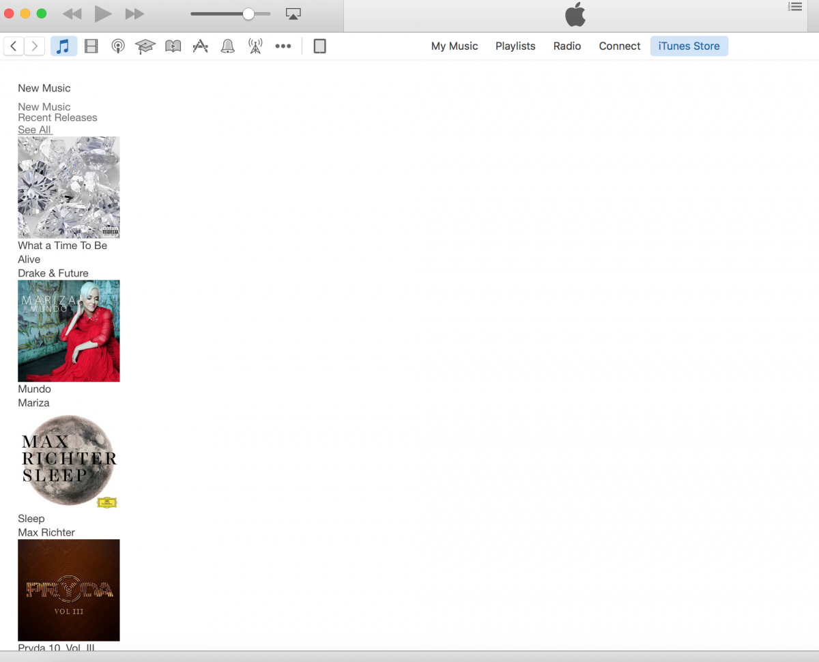Start playback with the Play button
This screenshot has width=819, height=662.
click(x=103, y=13)
